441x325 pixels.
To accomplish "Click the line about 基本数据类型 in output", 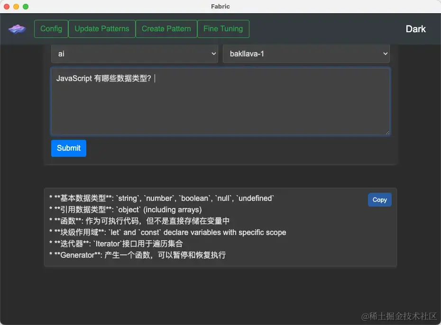I will click(x=163, y=198).
